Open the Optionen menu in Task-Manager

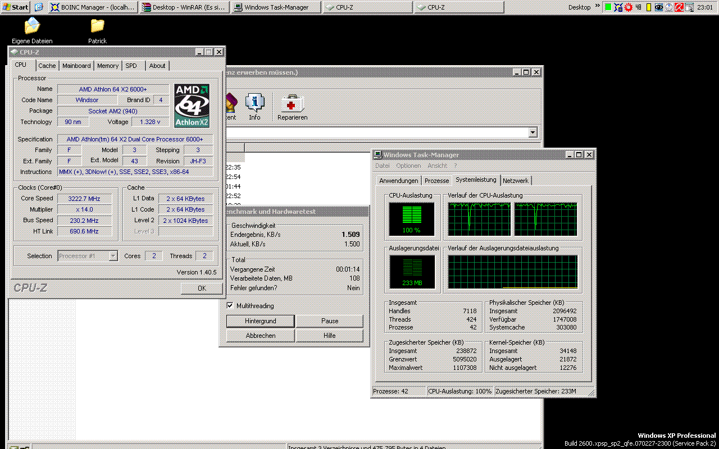[408, 166]
